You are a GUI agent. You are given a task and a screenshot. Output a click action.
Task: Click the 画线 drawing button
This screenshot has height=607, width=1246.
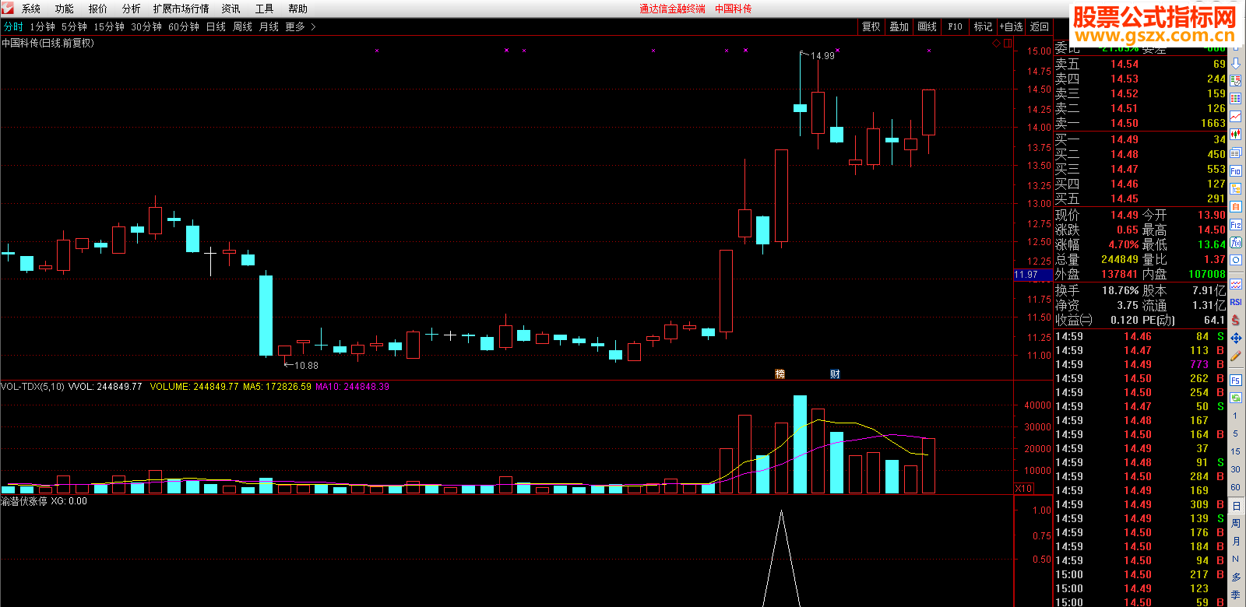(927, 26)
